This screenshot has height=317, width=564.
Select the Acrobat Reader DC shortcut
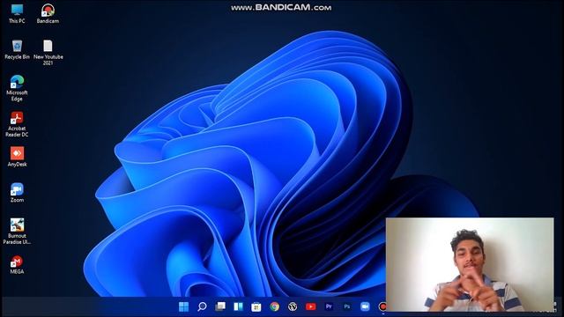click(17, 124)
